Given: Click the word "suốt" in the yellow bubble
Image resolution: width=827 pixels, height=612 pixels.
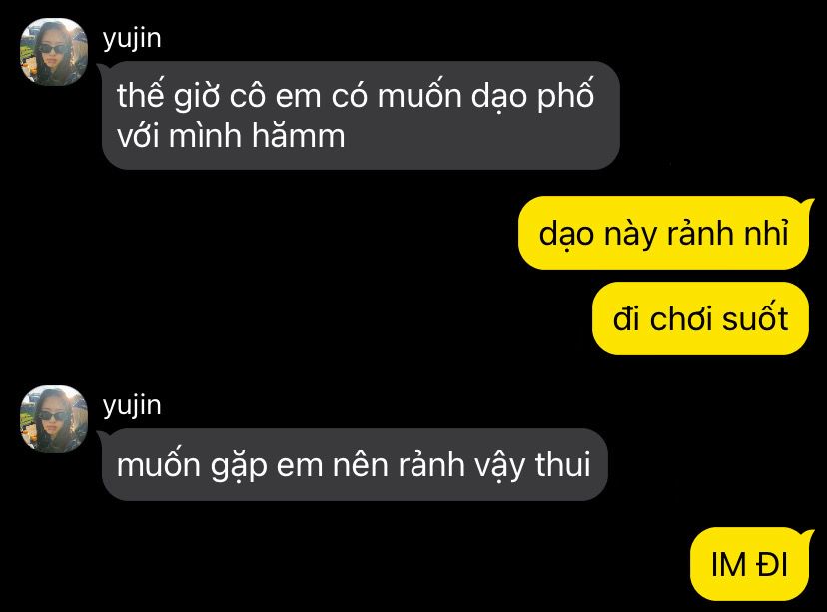Looking at the screenshot, I should pyautogui.click(x=755, y=317).
